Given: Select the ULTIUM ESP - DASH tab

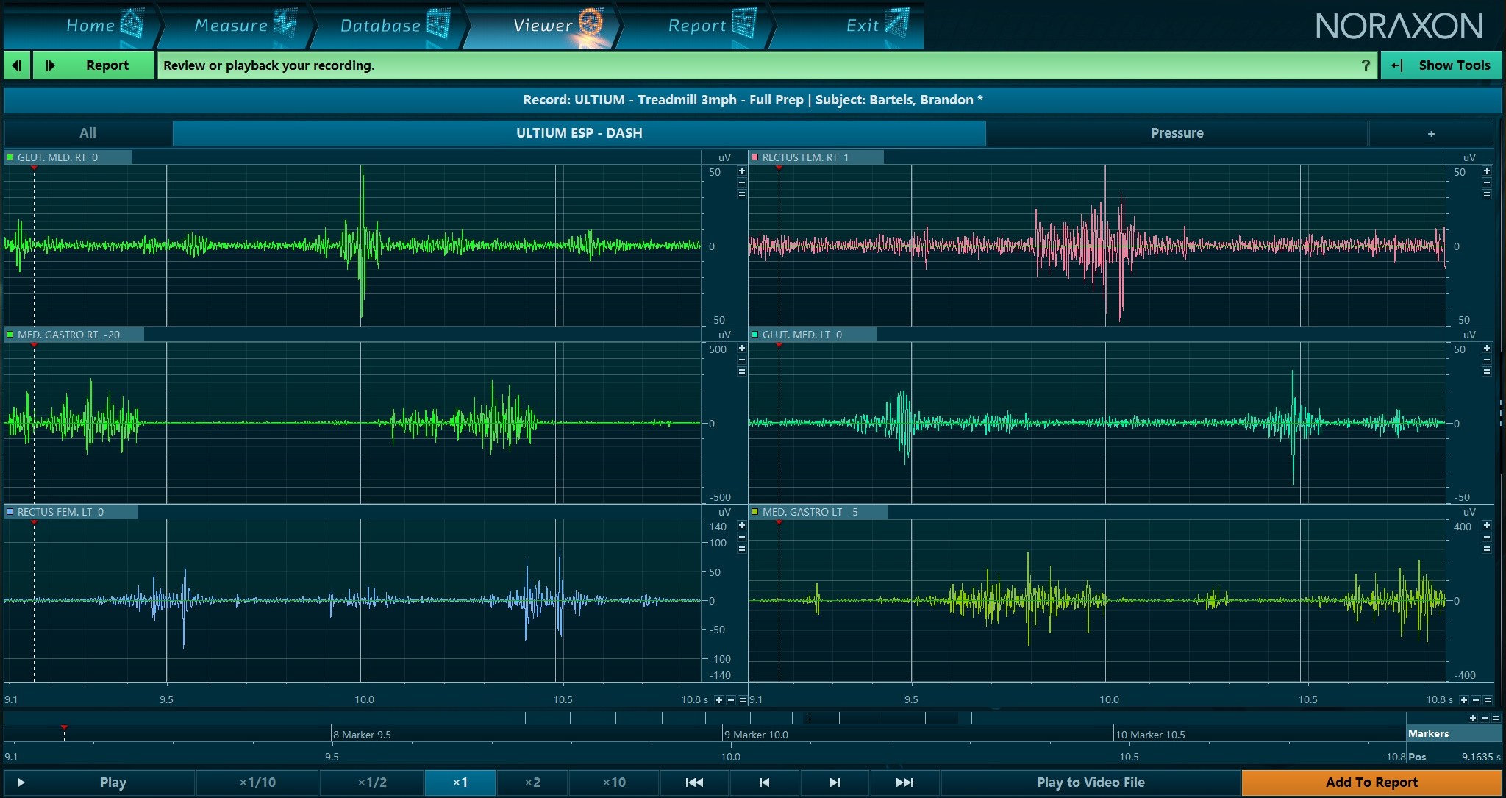Looking at the screenshot, I should tap(579, 133).
